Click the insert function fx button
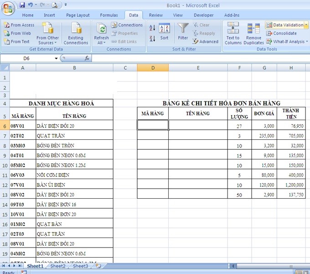 [x=87, y=58]
